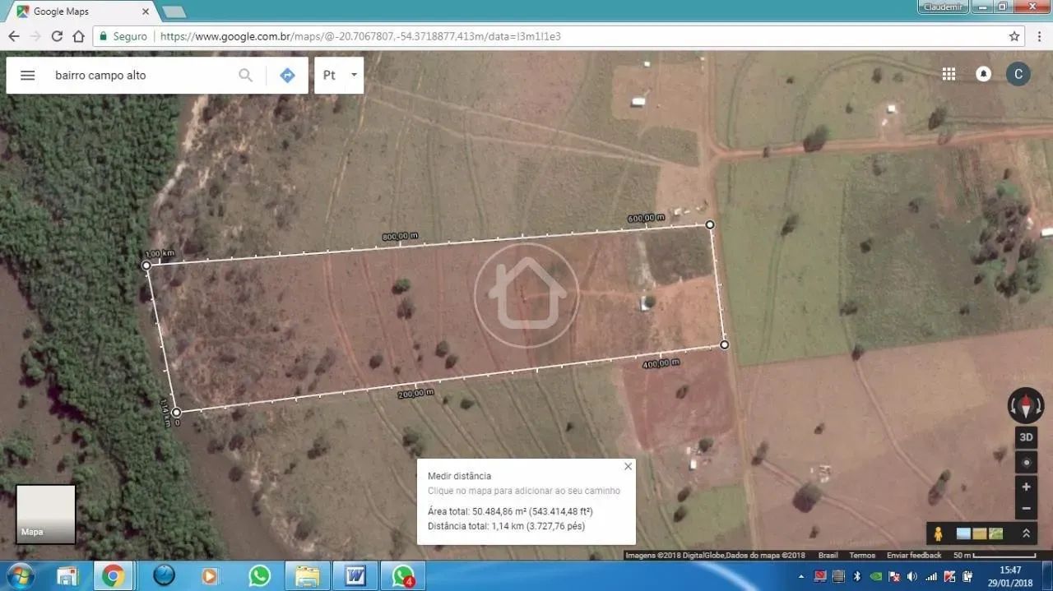The height and width of the screenshot is (591, 1053).
Task: Show your location
Action: coord(1026,463)
